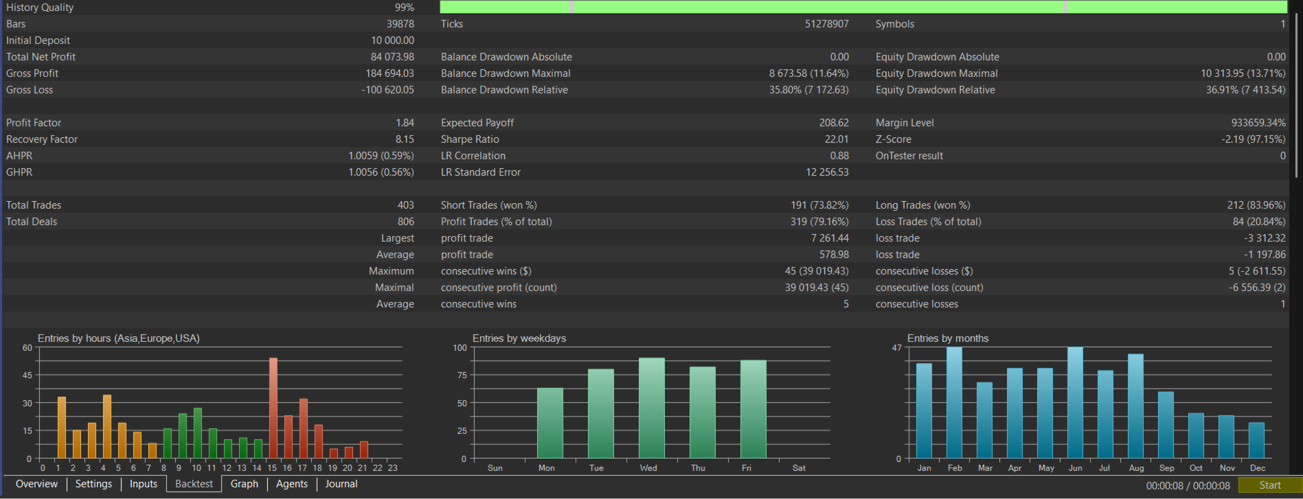Click the Gross Profit value 184 694.03
This screenshot has height=499, width=1303.
(x=389, y=73)
